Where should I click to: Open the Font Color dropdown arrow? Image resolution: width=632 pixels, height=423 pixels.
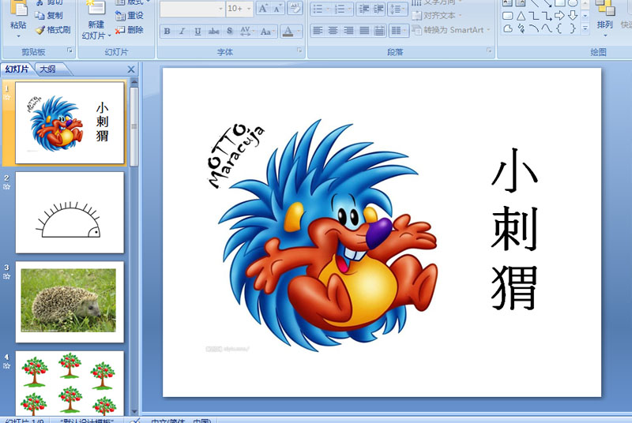click(299, 31)
